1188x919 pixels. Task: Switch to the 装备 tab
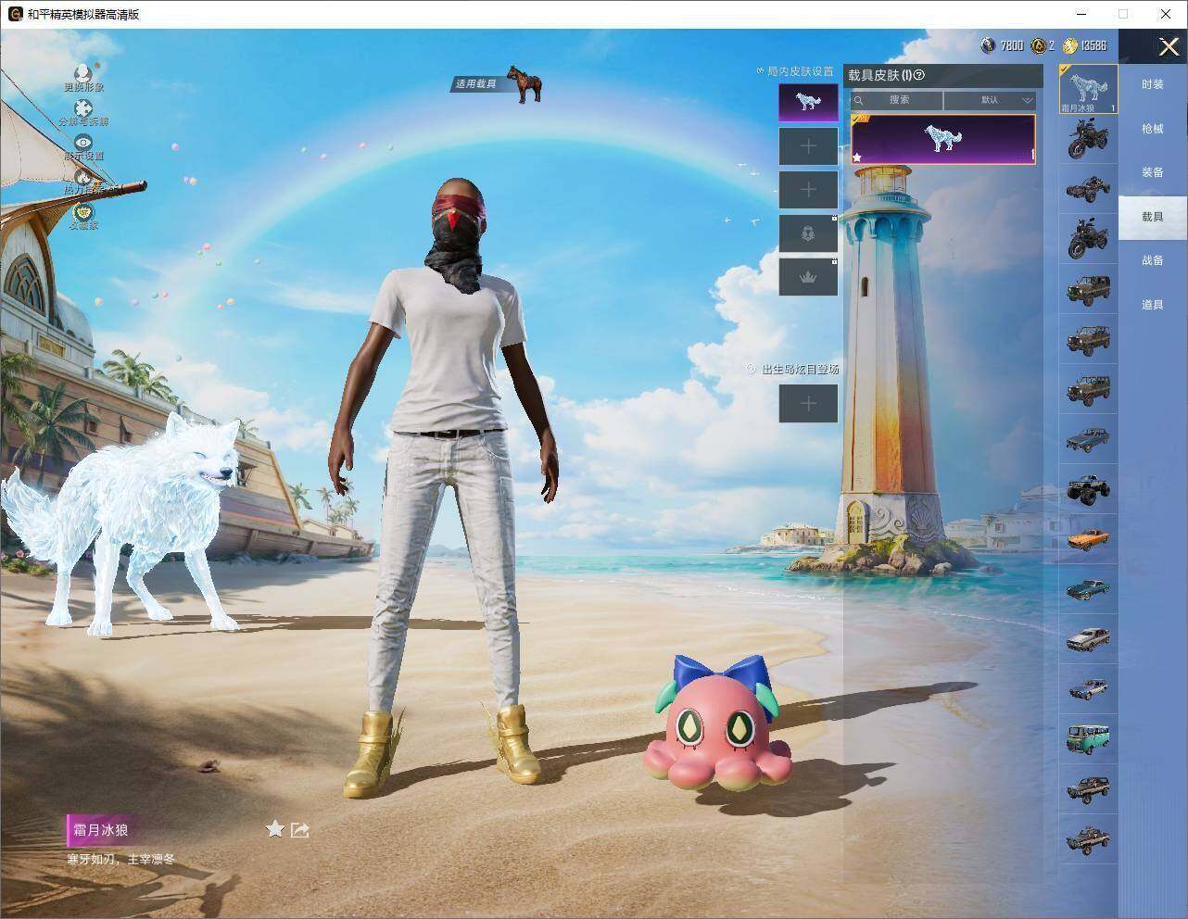click(1153, 172)
